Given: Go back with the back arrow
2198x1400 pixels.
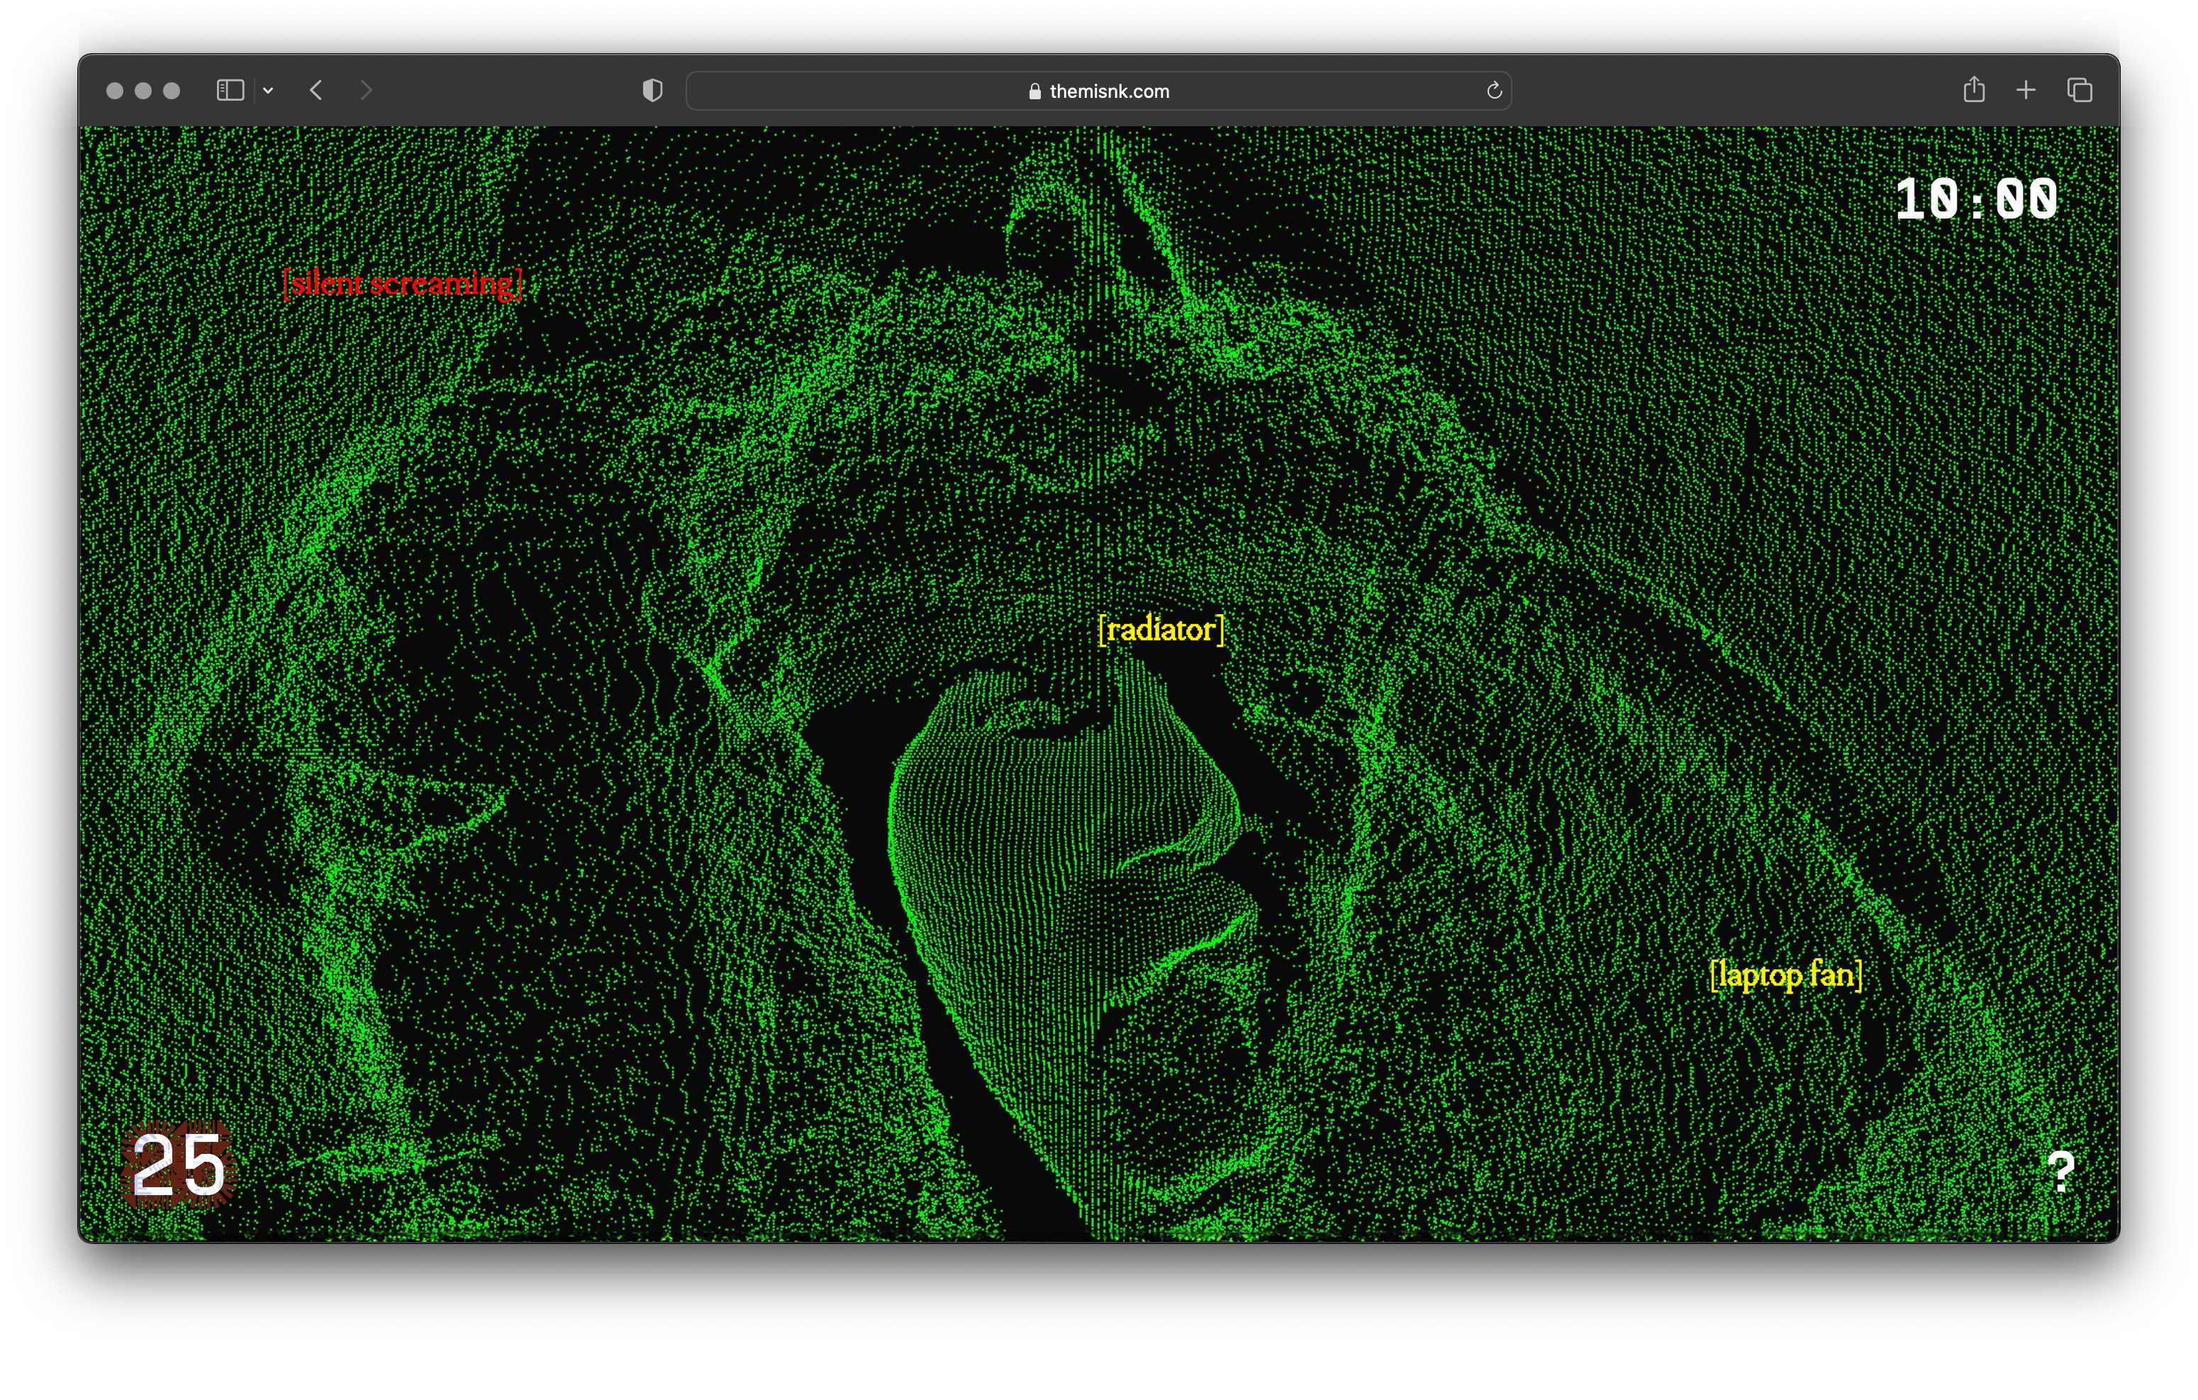Looking at the screenshot, I should pyautogui.click(x=317, y=90).
